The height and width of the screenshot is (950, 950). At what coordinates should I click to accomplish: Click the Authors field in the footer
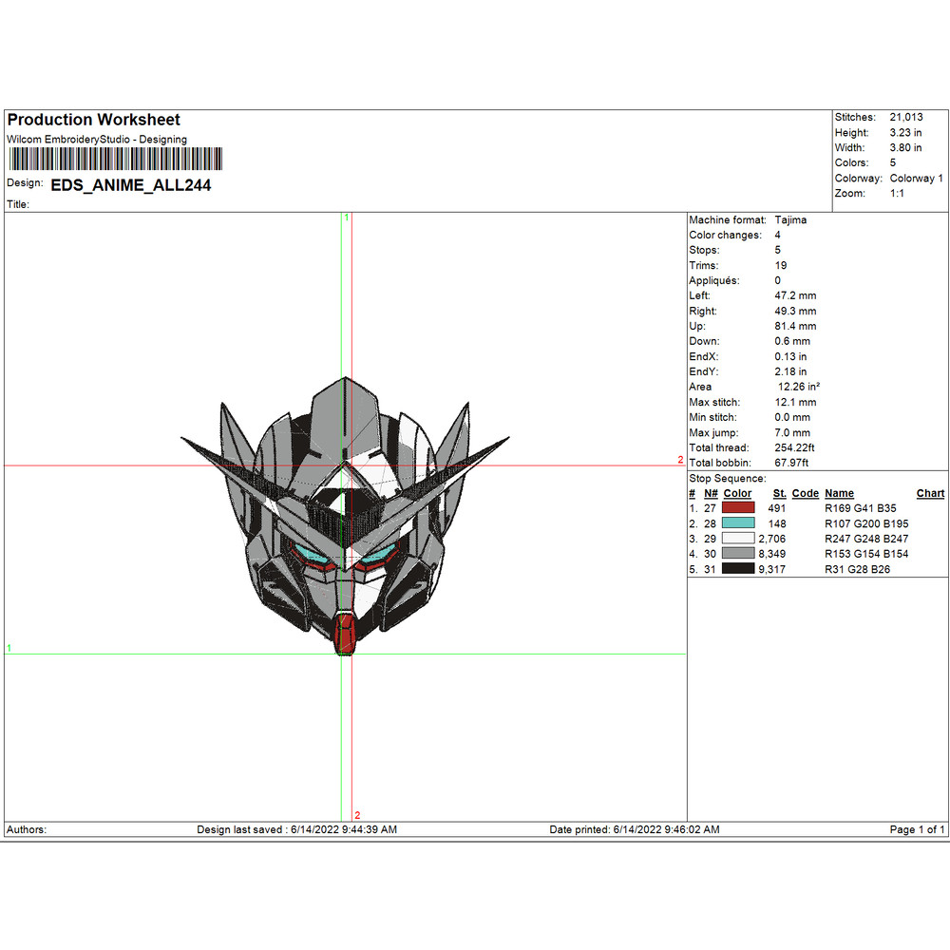(26, 829)
